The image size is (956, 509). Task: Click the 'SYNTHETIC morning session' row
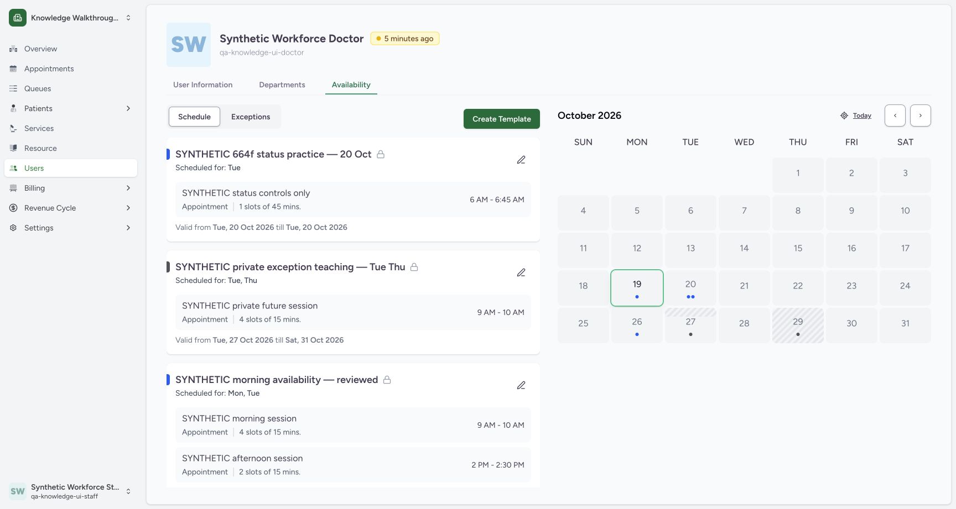pyautogui.click(x=353, y=425)
